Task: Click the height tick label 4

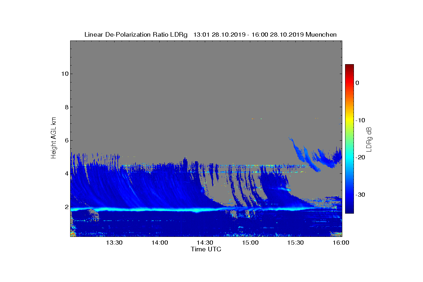Action: click(x=66, y=173)
